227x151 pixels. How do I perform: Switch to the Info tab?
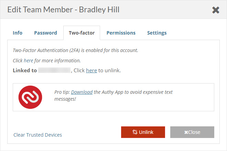(x=18, y=33)
